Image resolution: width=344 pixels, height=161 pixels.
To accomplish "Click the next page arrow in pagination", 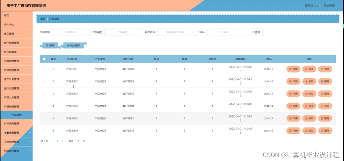I will (62, 141).
